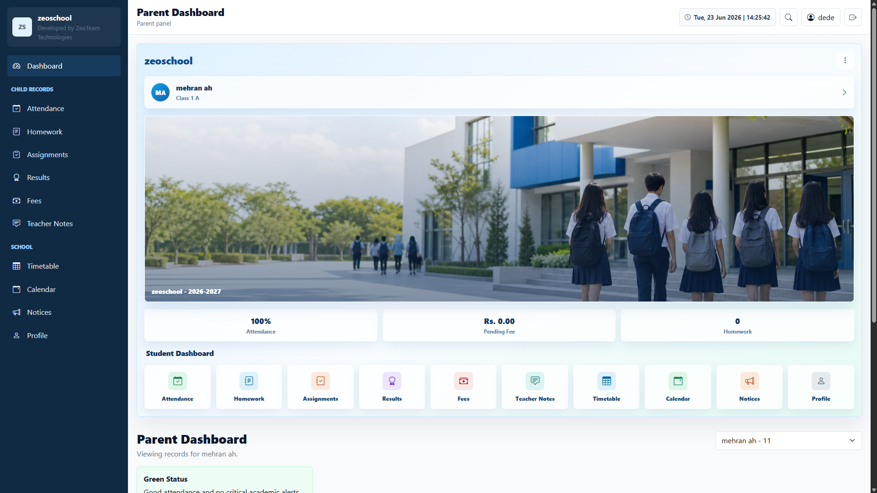Open Notices in the sidebar
This screenshot has height=493, width=877.
tap(64, 312)
